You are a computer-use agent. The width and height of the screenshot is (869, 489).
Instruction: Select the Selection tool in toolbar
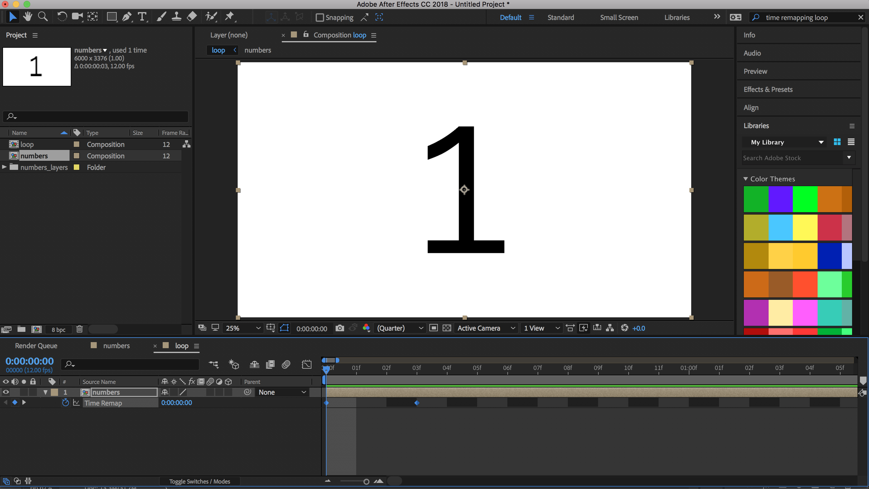pyautogui.click(x=11, y=17)
